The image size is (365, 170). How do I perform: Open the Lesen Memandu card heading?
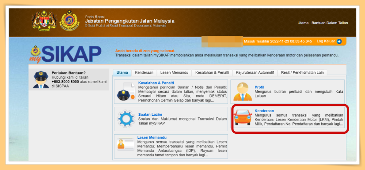(152, 137)
